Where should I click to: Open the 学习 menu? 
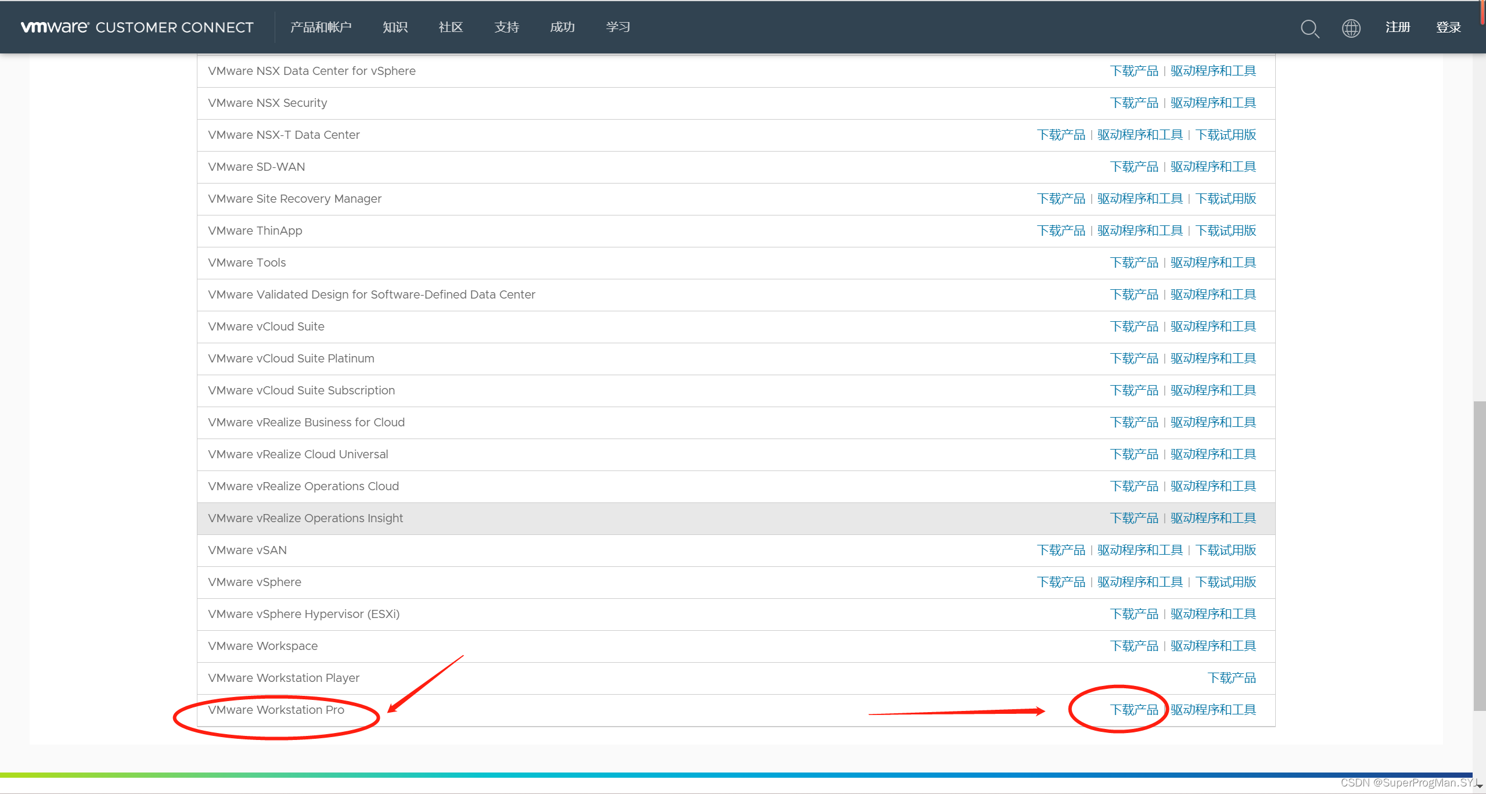pos(618,27)
